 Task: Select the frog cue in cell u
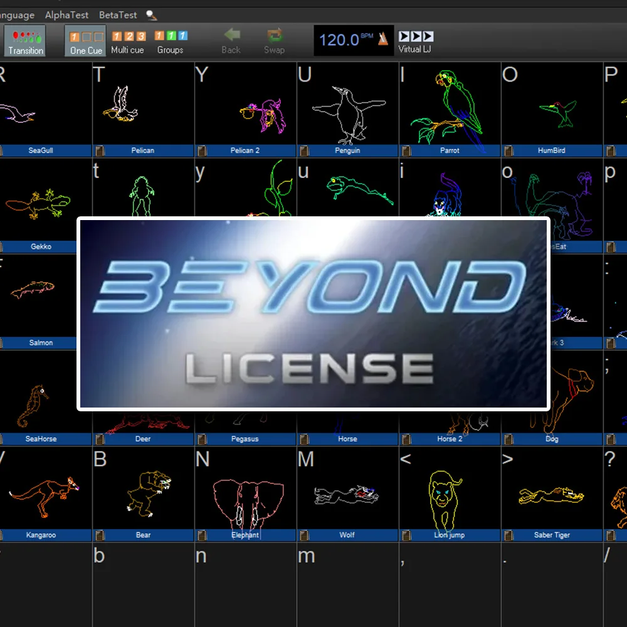point(348,188)
